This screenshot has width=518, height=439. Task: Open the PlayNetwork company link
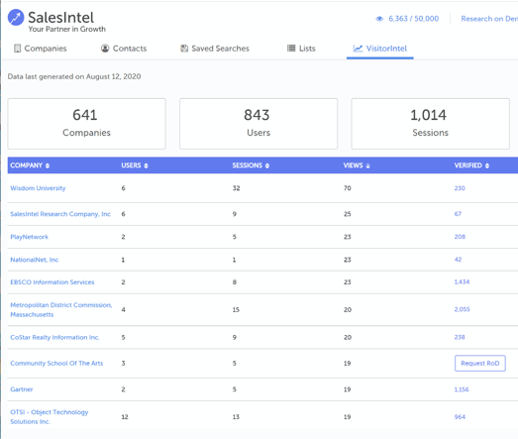(30, 237)
